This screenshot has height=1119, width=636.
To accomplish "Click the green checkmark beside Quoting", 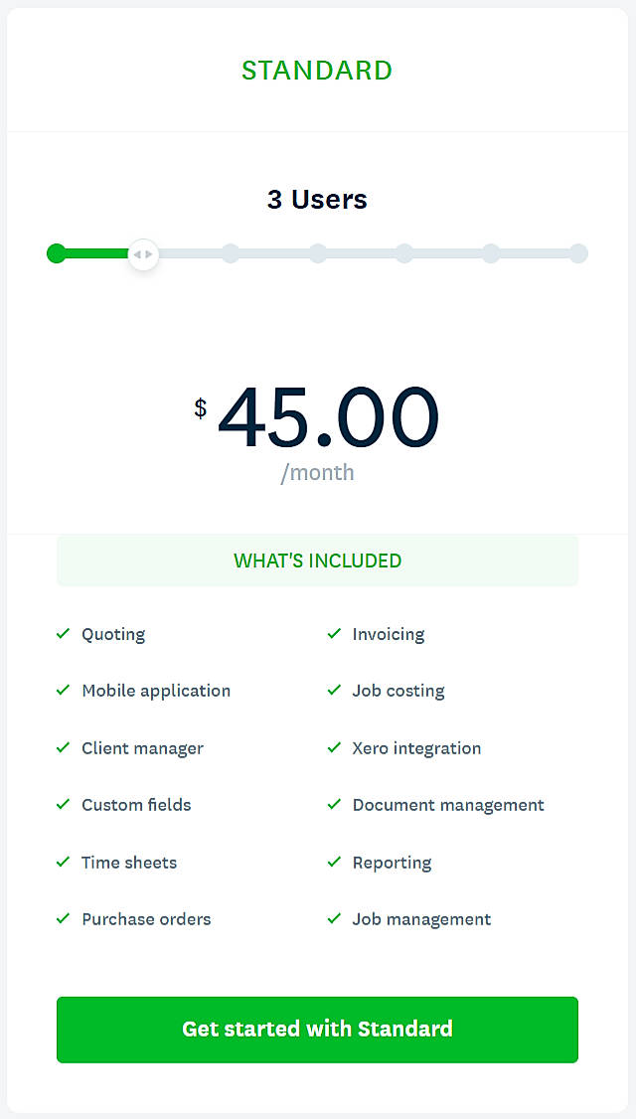I will tap(63, 634).
